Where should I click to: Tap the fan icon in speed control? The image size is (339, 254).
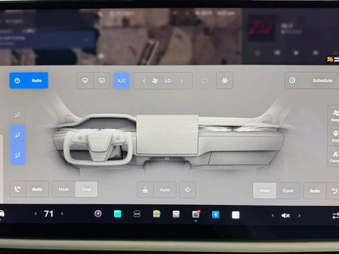point(155,81)
